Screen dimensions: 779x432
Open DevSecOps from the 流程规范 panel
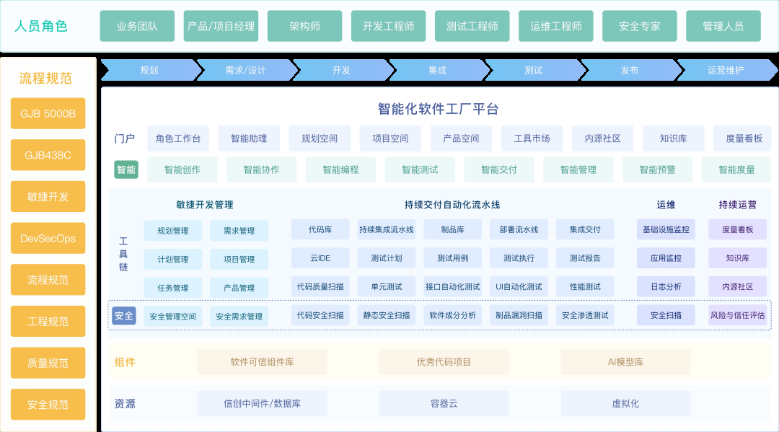click(x=48, y=238)
